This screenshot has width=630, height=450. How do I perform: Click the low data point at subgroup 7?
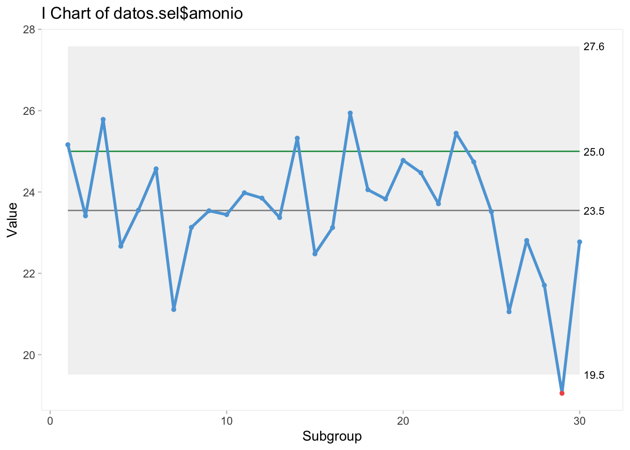(x=174, y=309)
